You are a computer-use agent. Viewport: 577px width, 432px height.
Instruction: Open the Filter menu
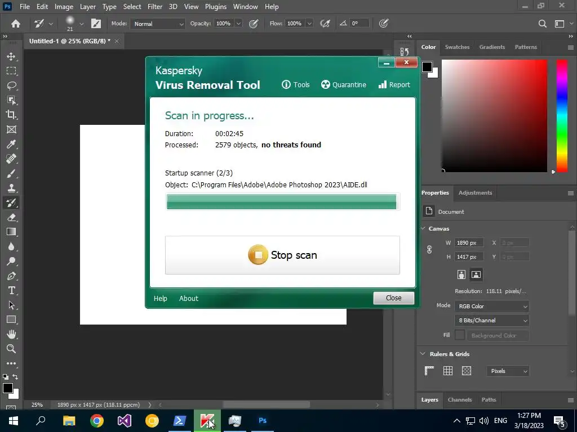click(155, 7)
